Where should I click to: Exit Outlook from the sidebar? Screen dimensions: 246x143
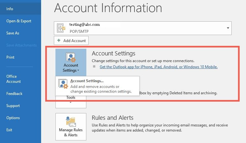coord(9,130)
